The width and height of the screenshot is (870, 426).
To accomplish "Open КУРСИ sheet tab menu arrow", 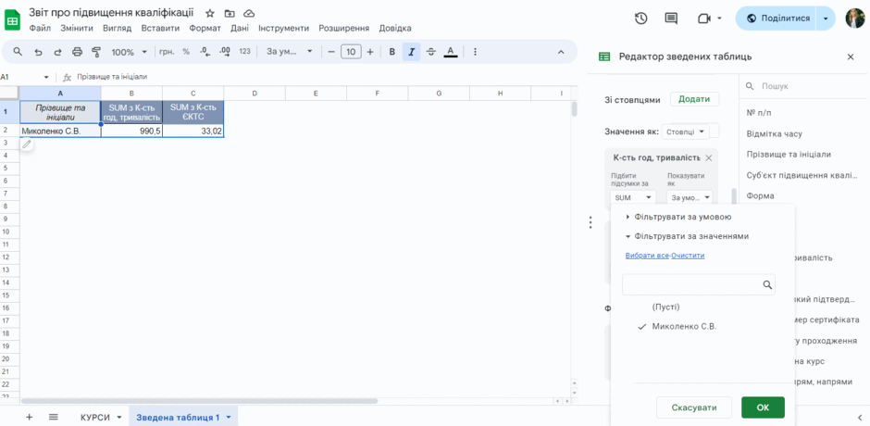I will [119, 417].
